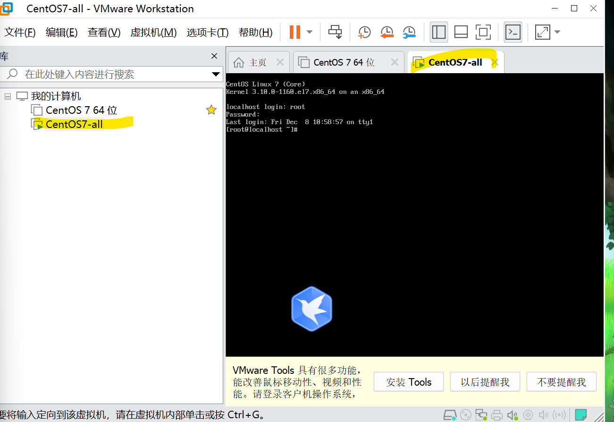Close the CentOS 7 64 位 tab

coord(395,62)
